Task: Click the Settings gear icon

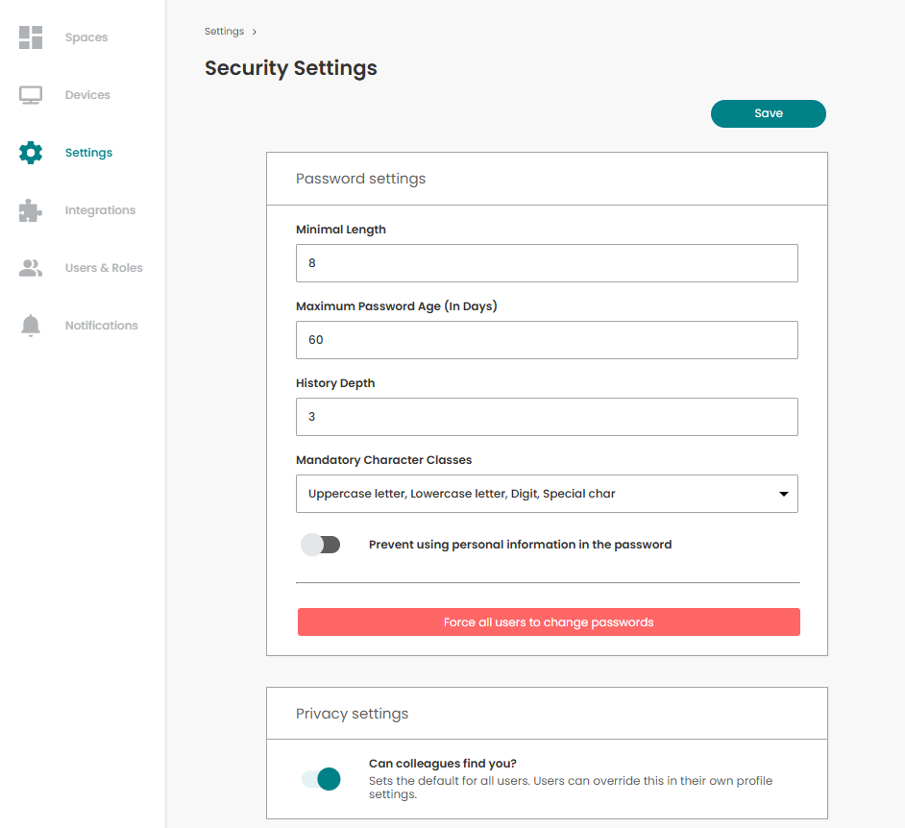Action: tap(31, 153)
